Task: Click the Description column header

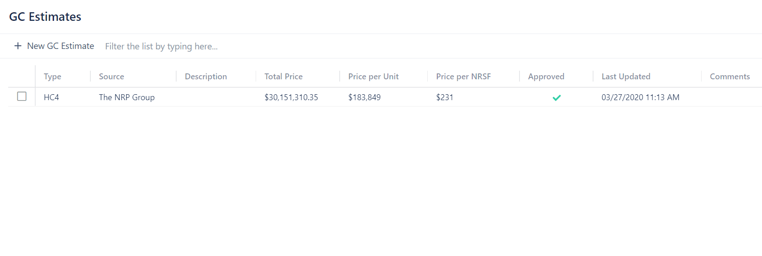Action: [x=206, y=77]
